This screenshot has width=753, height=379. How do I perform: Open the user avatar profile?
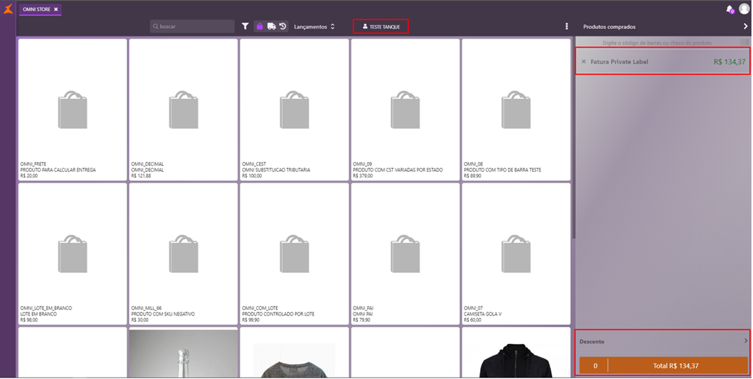point(744,9)
